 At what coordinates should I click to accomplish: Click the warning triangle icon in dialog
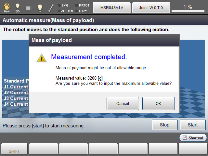pos(41,58)
